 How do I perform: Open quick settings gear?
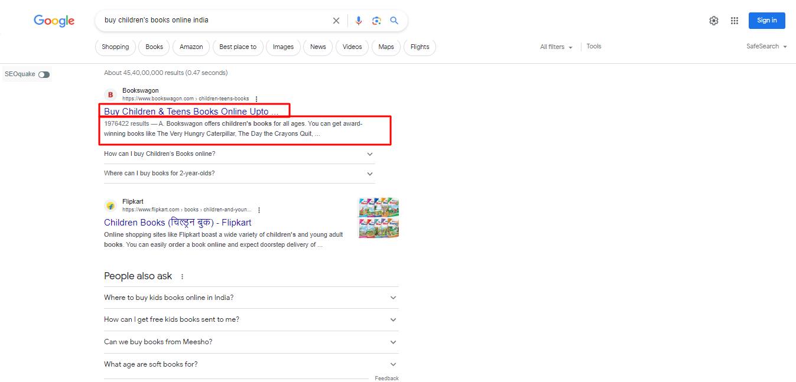click(x=713, y=20)
